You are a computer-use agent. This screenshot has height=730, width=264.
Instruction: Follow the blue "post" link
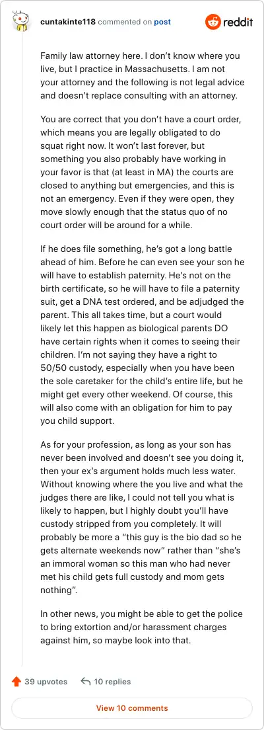point(162,22)
